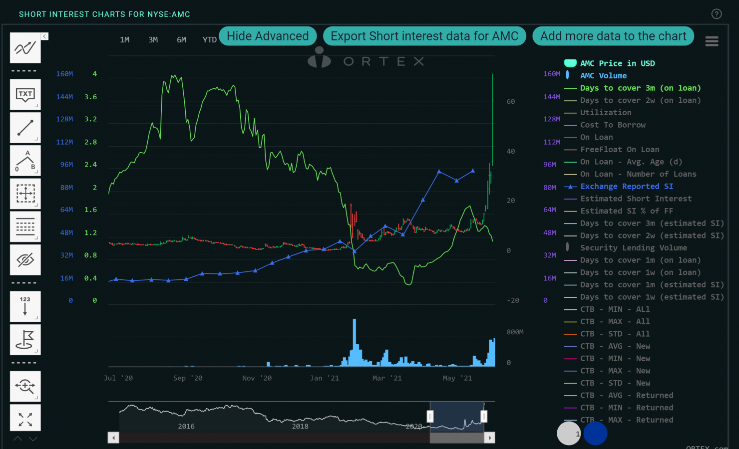Click the grey circle badge labeled 1
The image size is (739, 449).
(569, 433)
